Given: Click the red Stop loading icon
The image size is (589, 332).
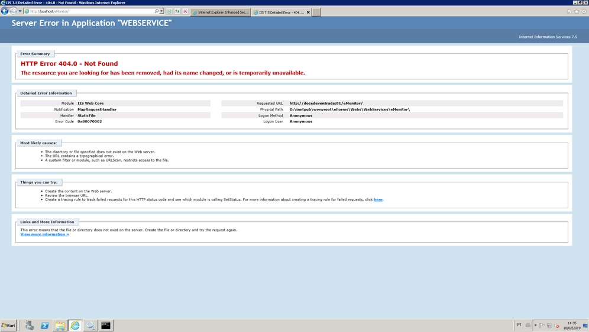Looking at the screenshot, I should click(x=185, y=11).
